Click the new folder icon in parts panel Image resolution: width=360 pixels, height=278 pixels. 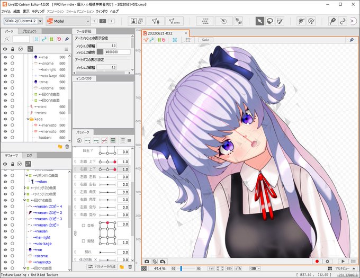click(60, 147)
